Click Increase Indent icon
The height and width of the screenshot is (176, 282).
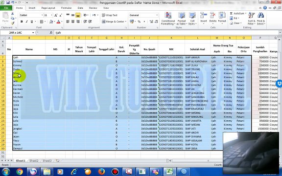point(90,22)
